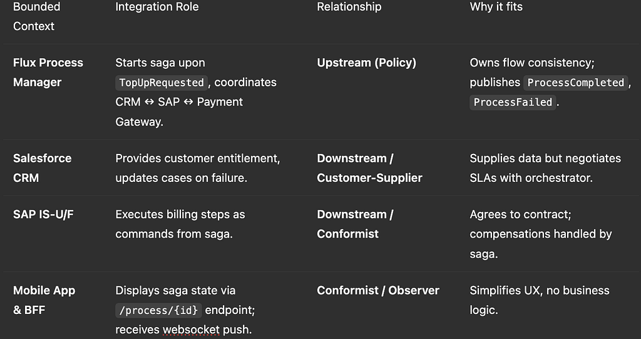Click the ProcessCompleted code snippet

pyautogui.click(x=576, y=83)
